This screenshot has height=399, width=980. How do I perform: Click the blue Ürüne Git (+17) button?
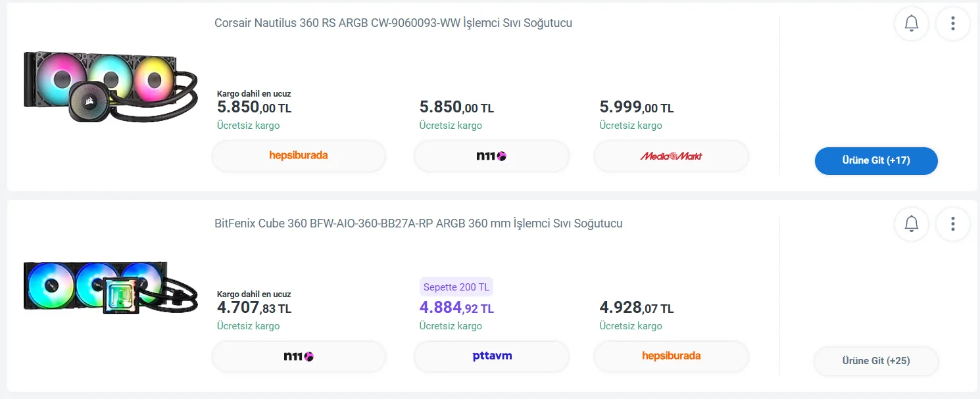[876, 160]
